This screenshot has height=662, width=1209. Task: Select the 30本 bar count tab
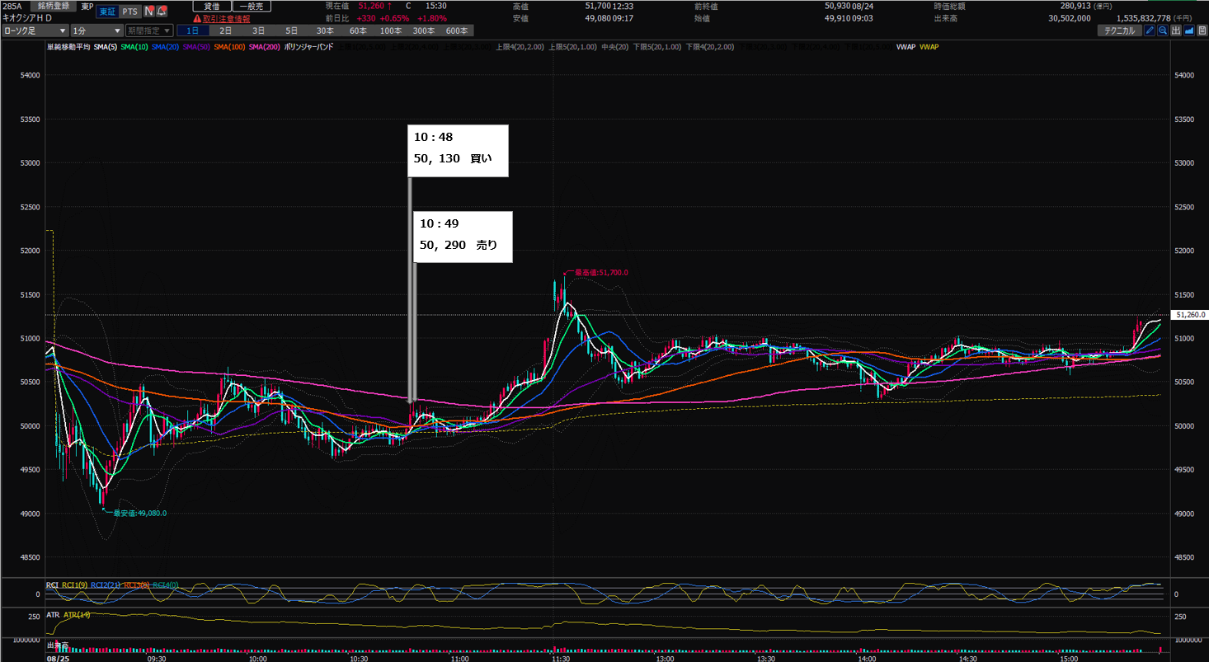point(325,31)
